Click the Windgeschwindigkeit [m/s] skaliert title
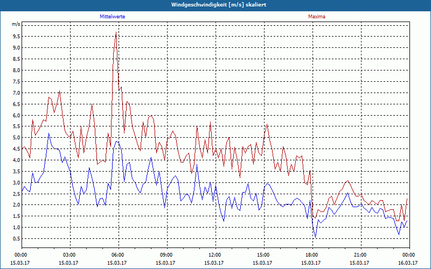The height and width of the screenshot is (269, 431). point(219,5)
